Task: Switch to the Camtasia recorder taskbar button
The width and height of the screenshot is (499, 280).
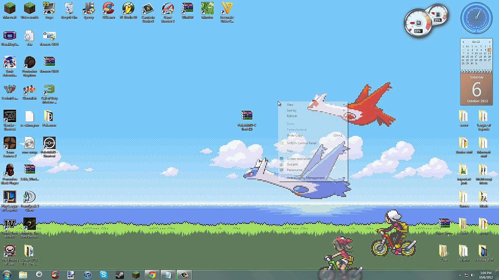Action: coord(184,275)
